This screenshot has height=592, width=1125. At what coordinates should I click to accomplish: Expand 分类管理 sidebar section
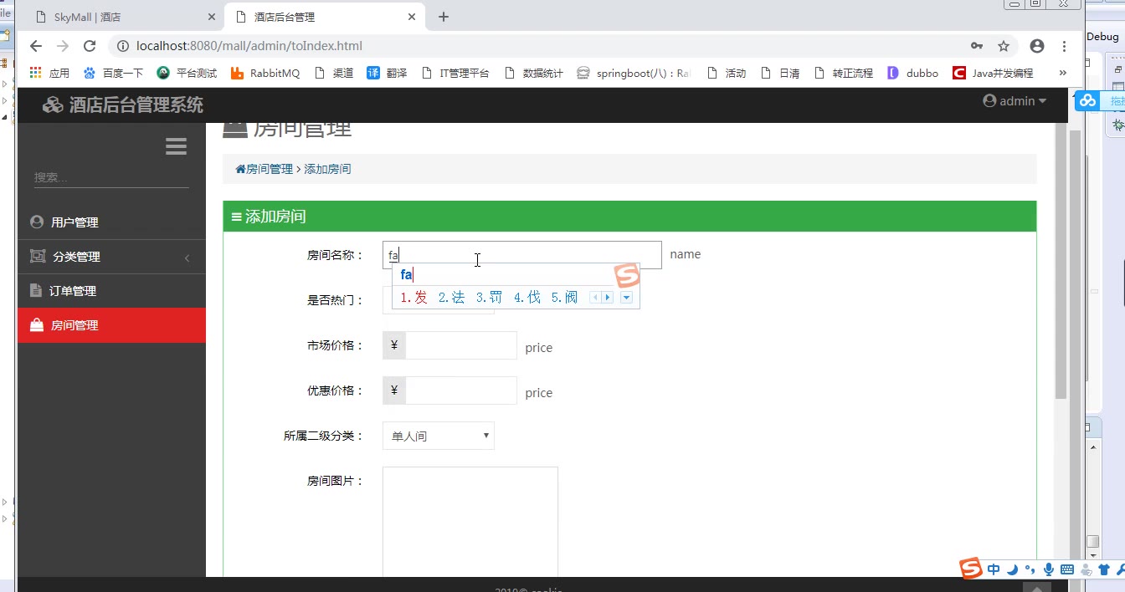pos(111,257)
